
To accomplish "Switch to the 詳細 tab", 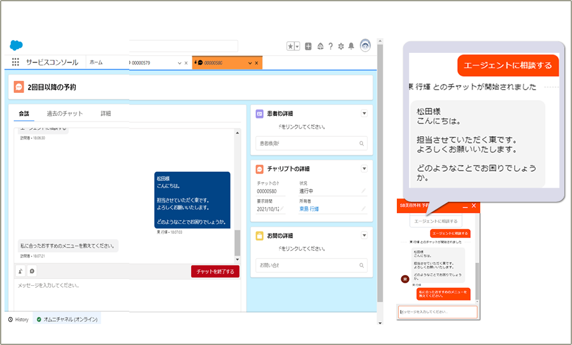I will pyautogui.click(x=106, y=113).
